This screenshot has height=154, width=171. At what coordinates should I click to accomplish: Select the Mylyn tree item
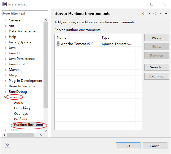13,75
